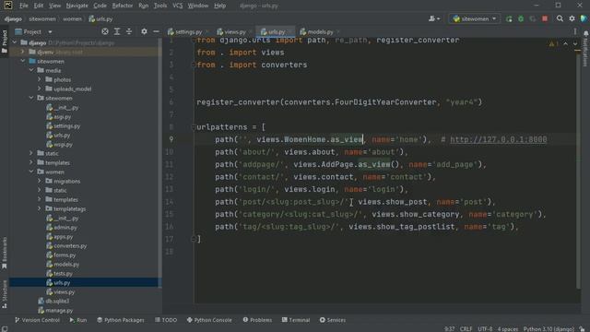Change the UTF-8 file encoding setting
590x332 pixels.
[485, 329]
